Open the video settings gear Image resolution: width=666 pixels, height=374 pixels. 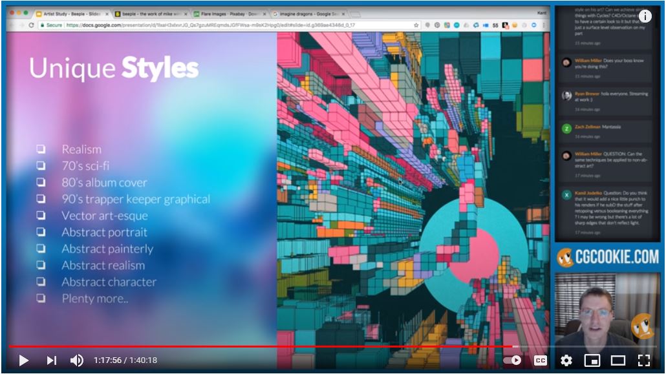(x=566, y=360)
